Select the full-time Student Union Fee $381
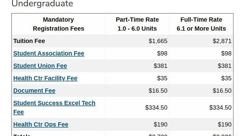Viewport: 243px width, 136px height. tap(224, 66)
